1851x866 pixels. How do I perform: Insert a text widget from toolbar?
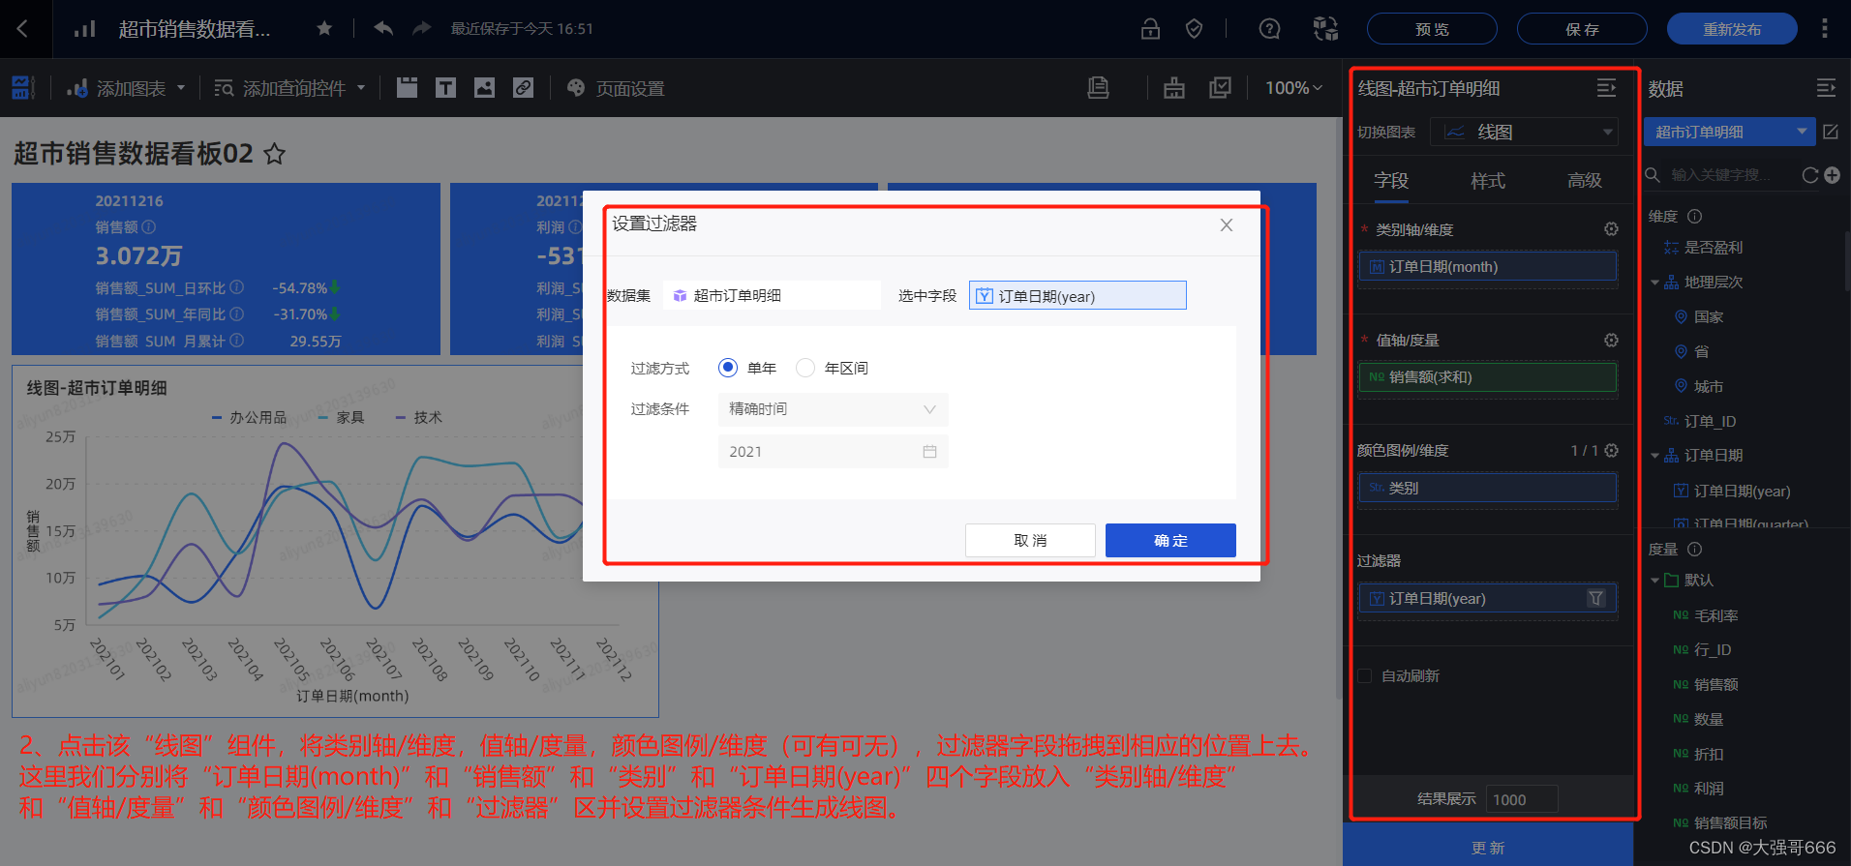445,88
